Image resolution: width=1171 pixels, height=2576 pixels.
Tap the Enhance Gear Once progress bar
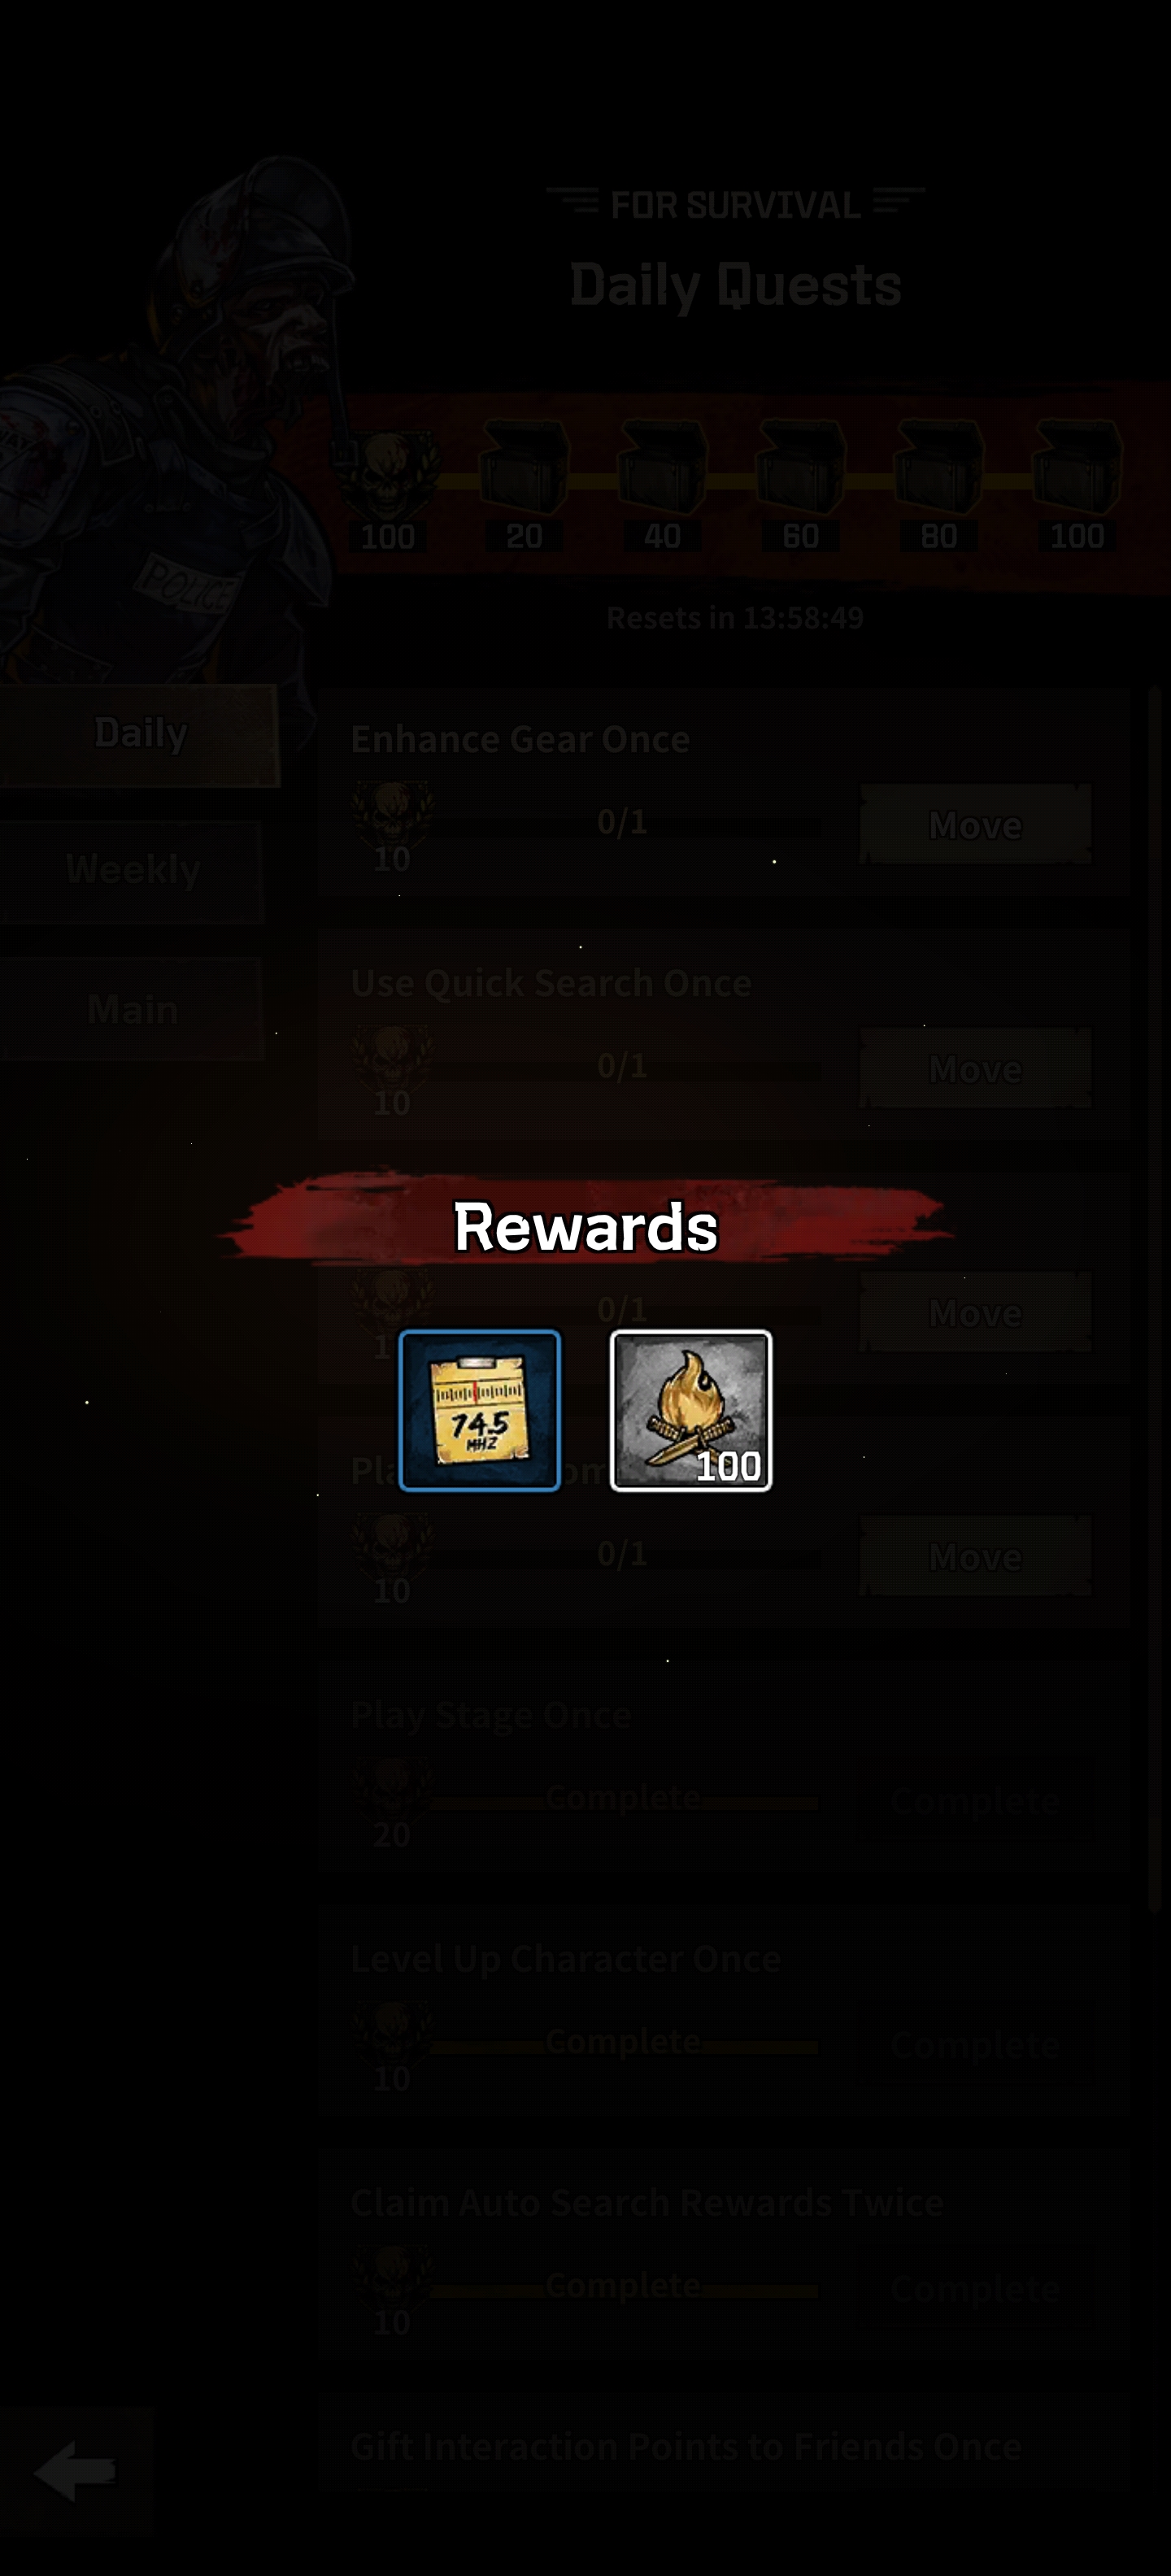622,824
